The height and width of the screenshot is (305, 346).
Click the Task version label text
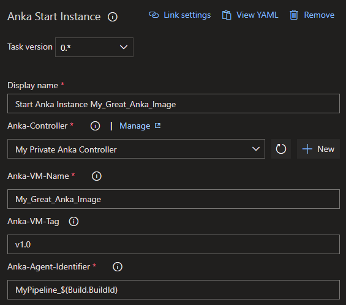click(30, 47)
